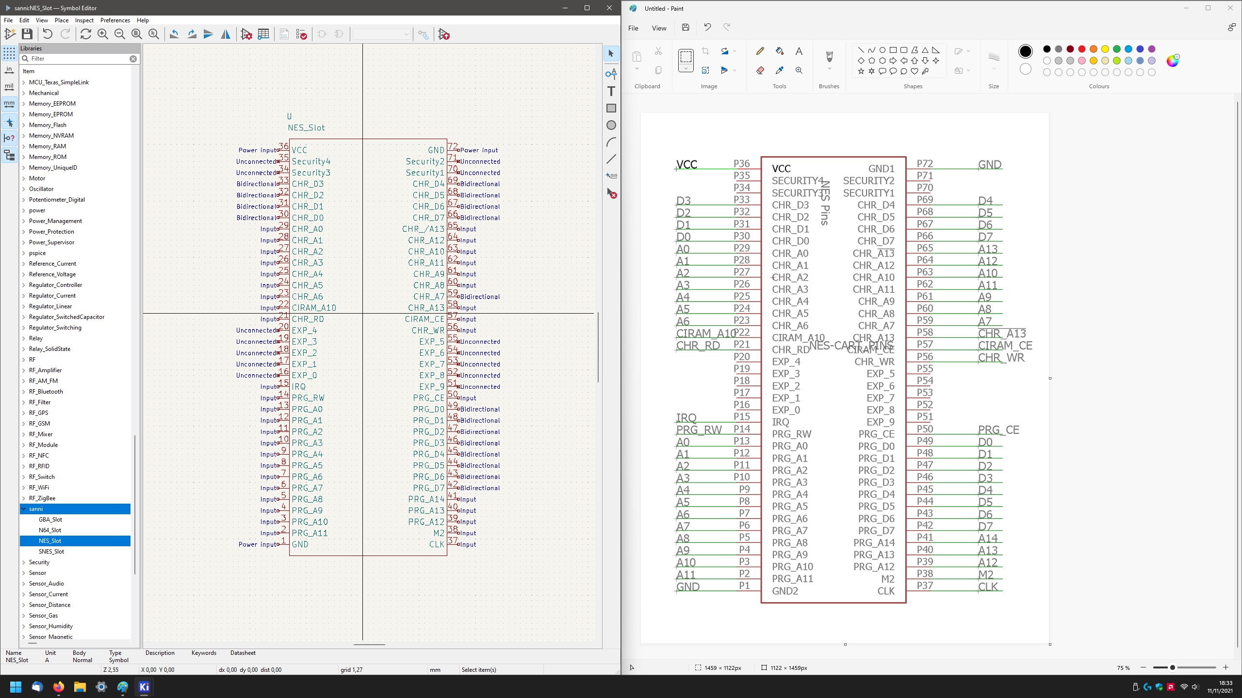Toggle full-window crosshair cursor
This screenshot has width=1242, height=698.
click(9, 122)
